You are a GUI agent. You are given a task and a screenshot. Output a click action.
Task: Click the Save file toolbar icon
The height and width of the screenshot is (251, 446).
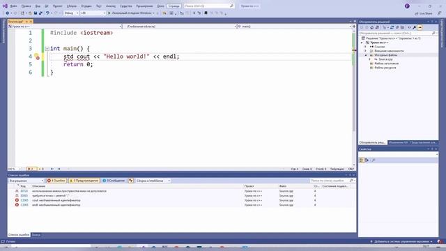click(x=36, y=13)
